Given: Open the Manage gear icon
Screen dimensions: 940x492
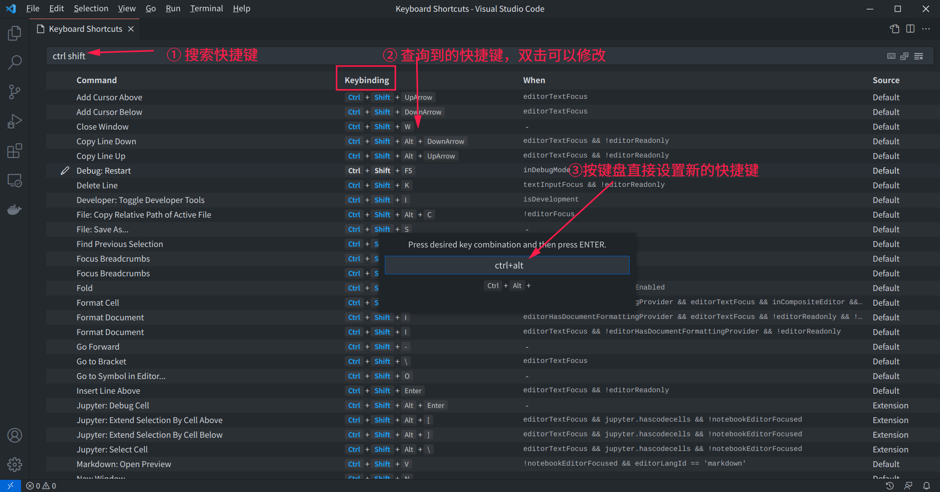Looking at the screenshot, I should [15, 465].
